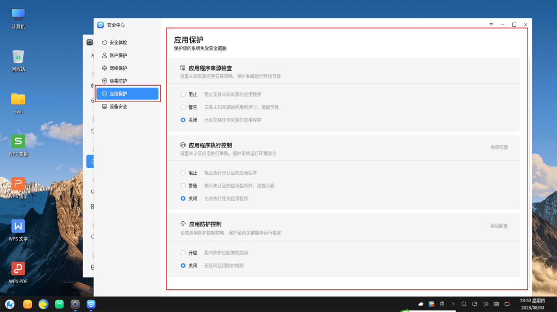The image size is (557, 312).
Task: Open the 网络保护 section
Action: coord(118,68)
